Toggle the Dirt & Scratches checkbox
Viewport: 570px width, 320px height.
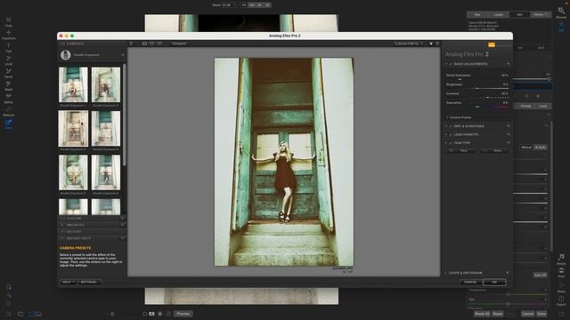(x=451, y=126)
